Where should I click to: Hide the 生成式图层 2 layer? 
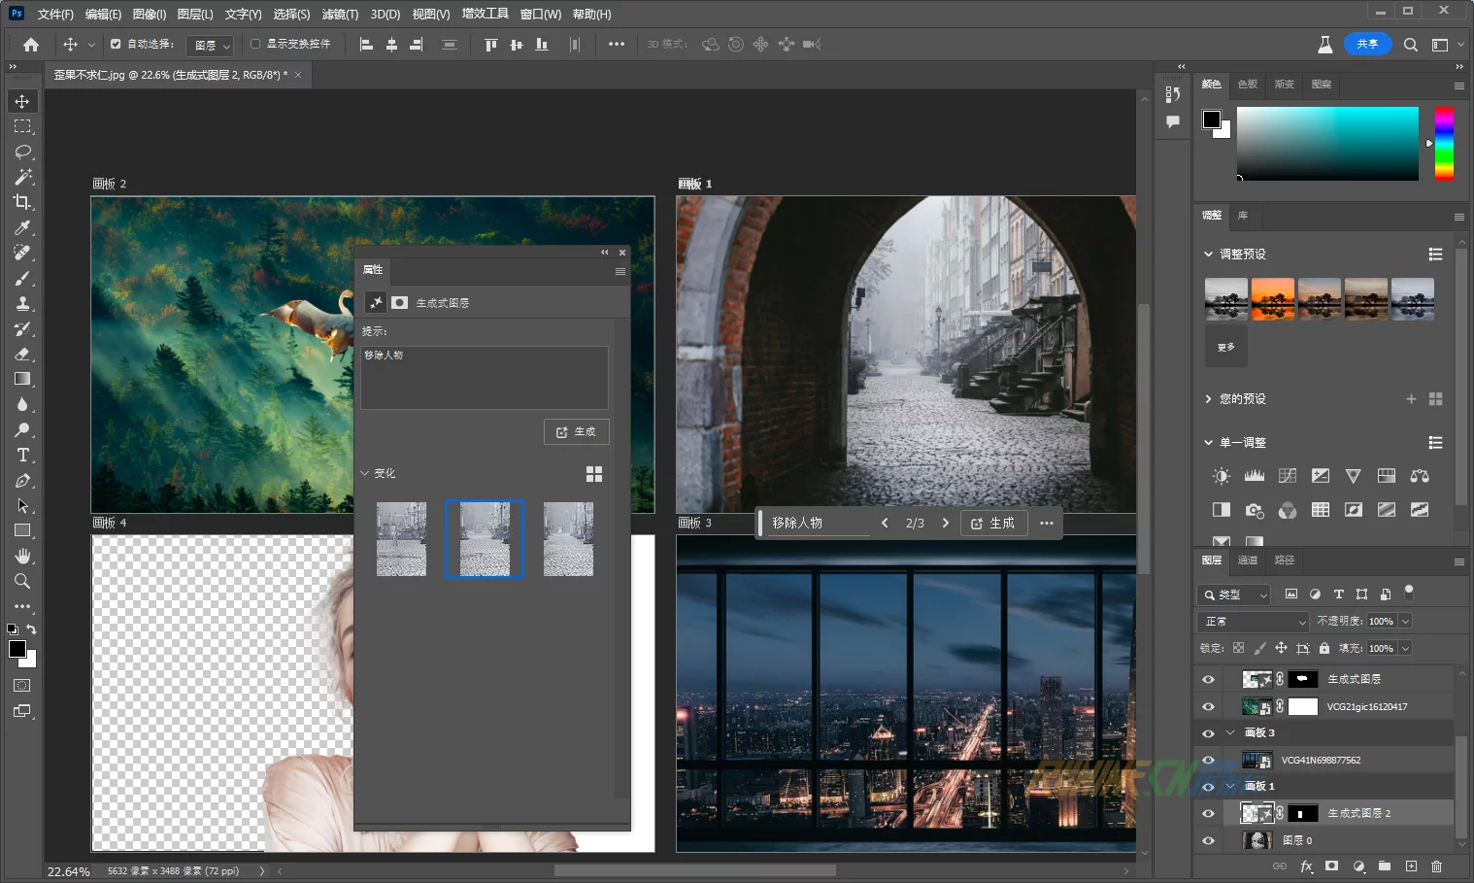click(1209, 814)
